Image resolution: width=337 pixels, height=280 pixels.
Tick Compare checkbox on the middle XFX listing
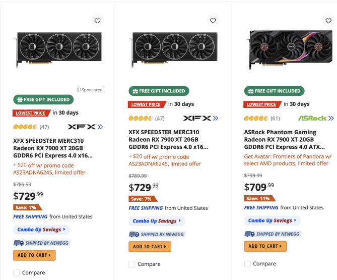click(x=132, y=264)
